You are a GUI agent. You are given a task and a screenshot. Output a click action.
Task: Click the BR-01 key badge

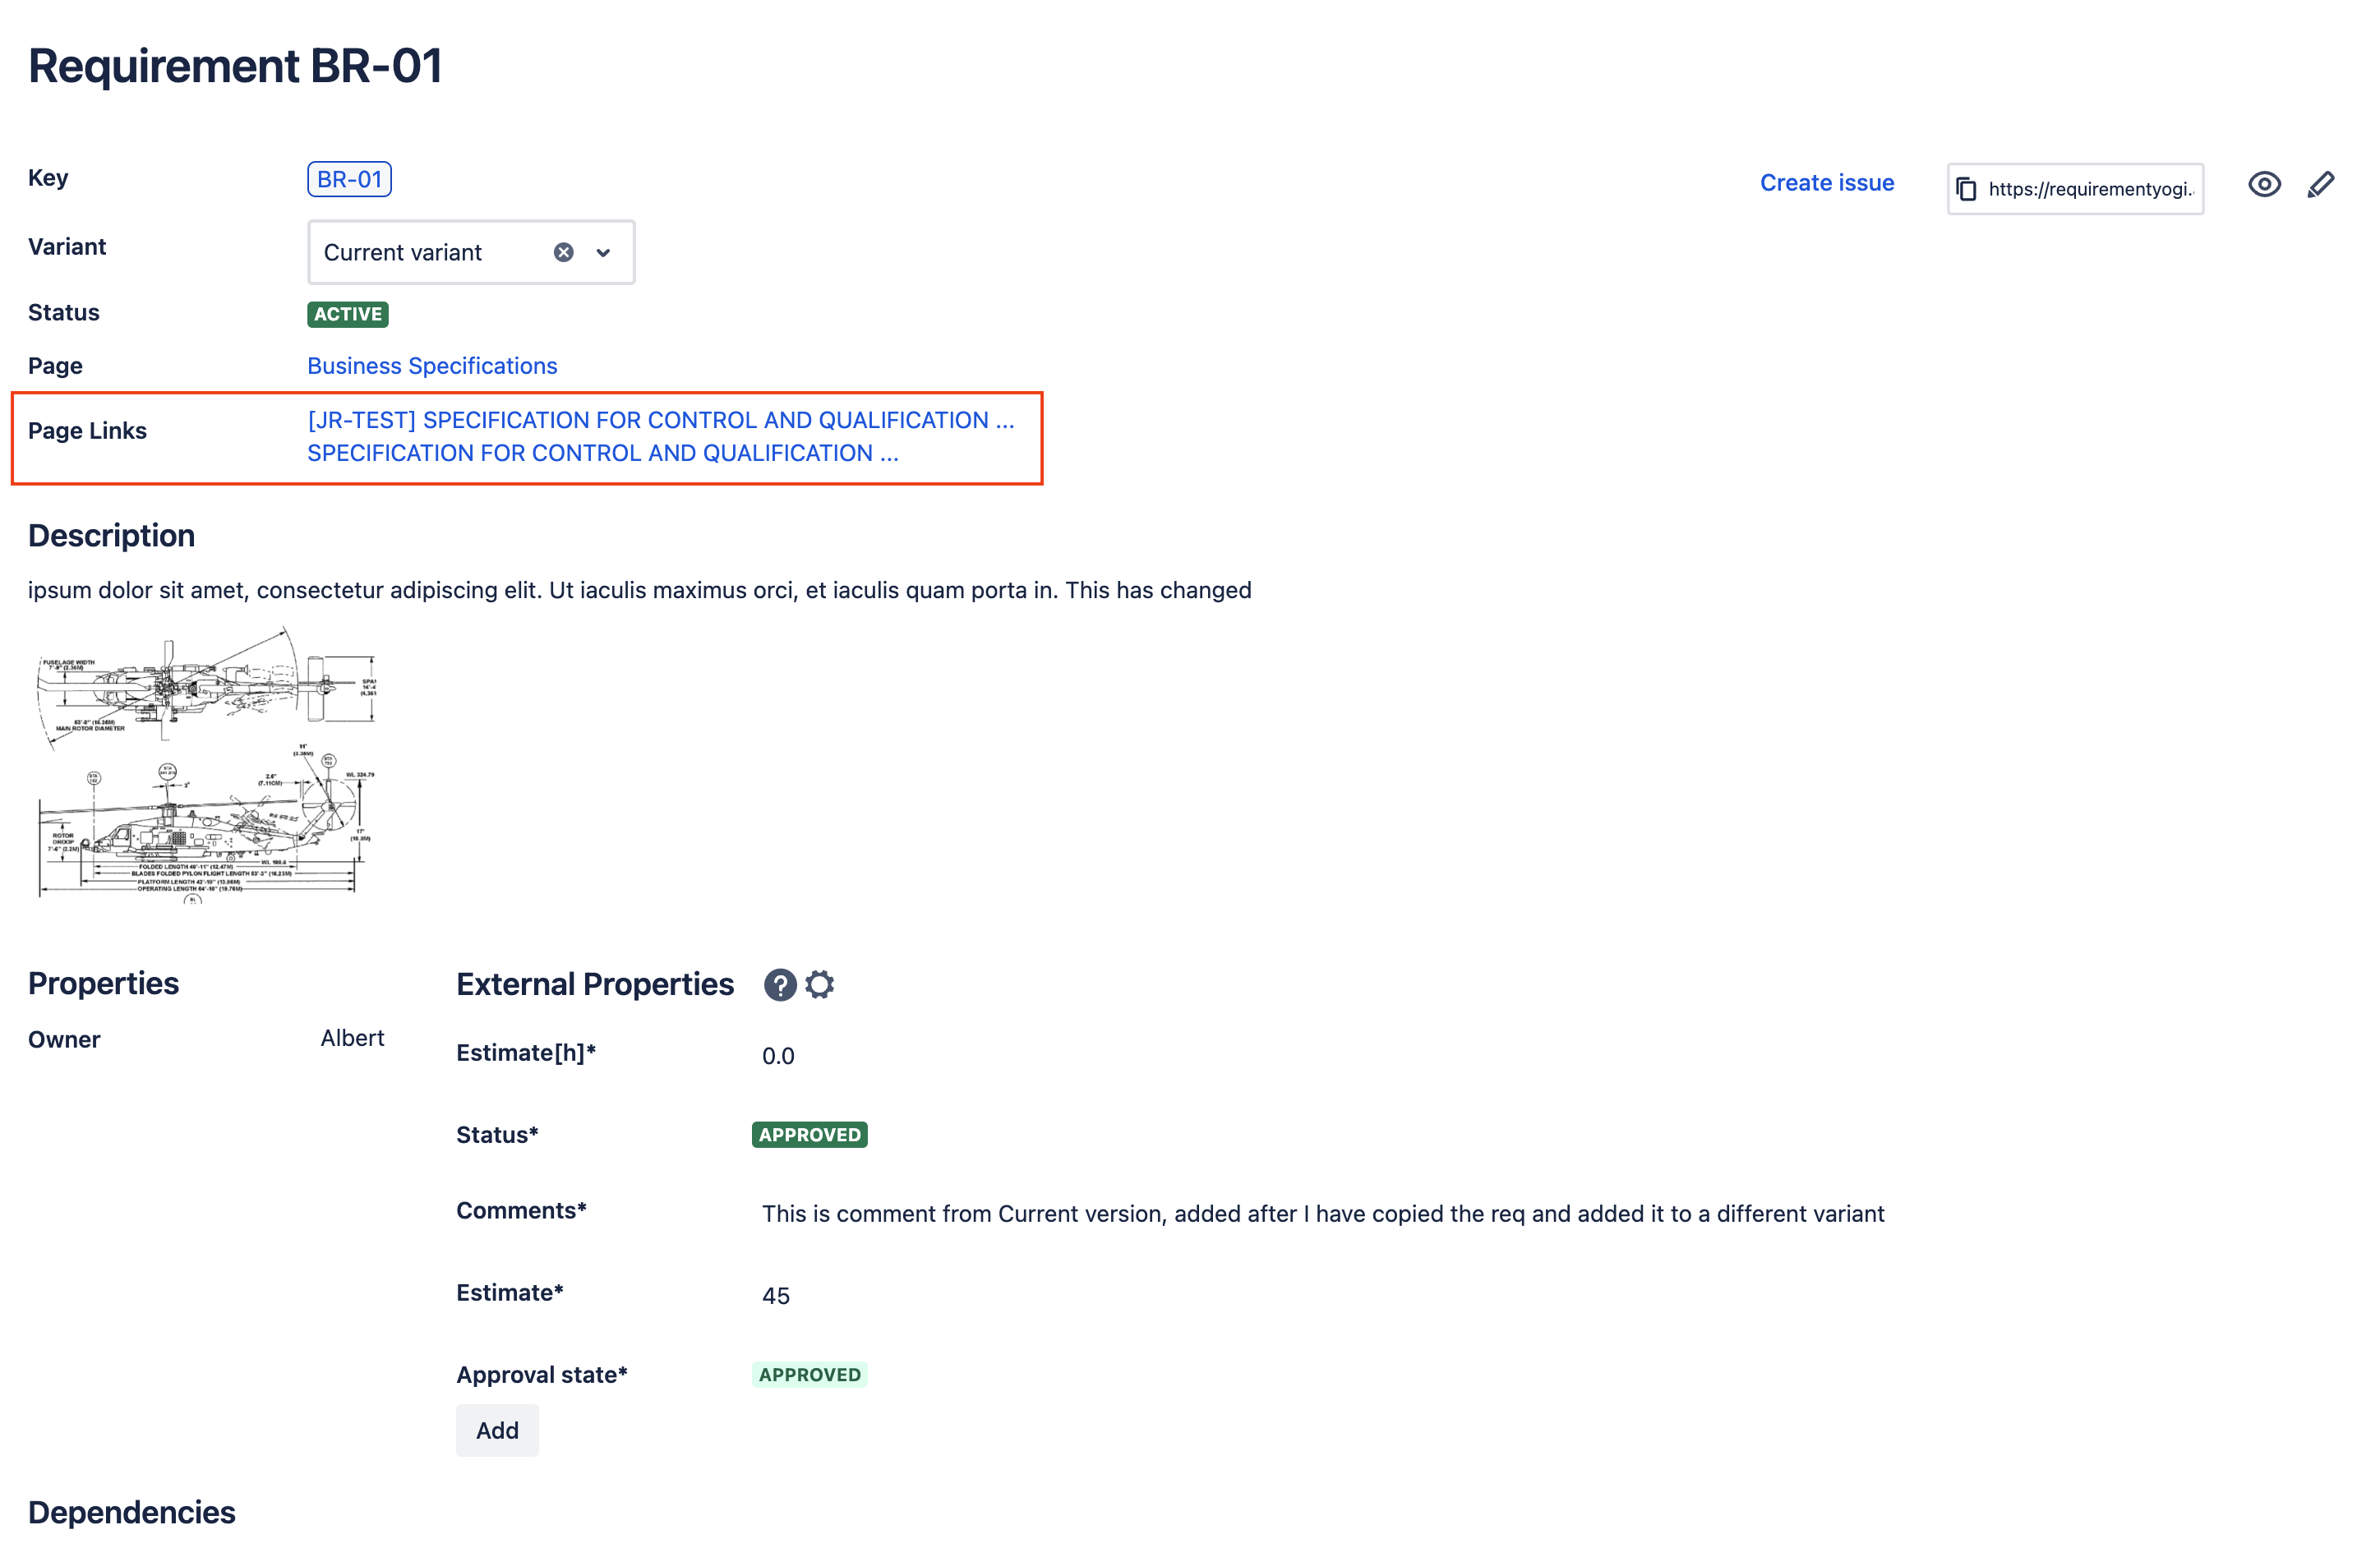pos(348,178)
